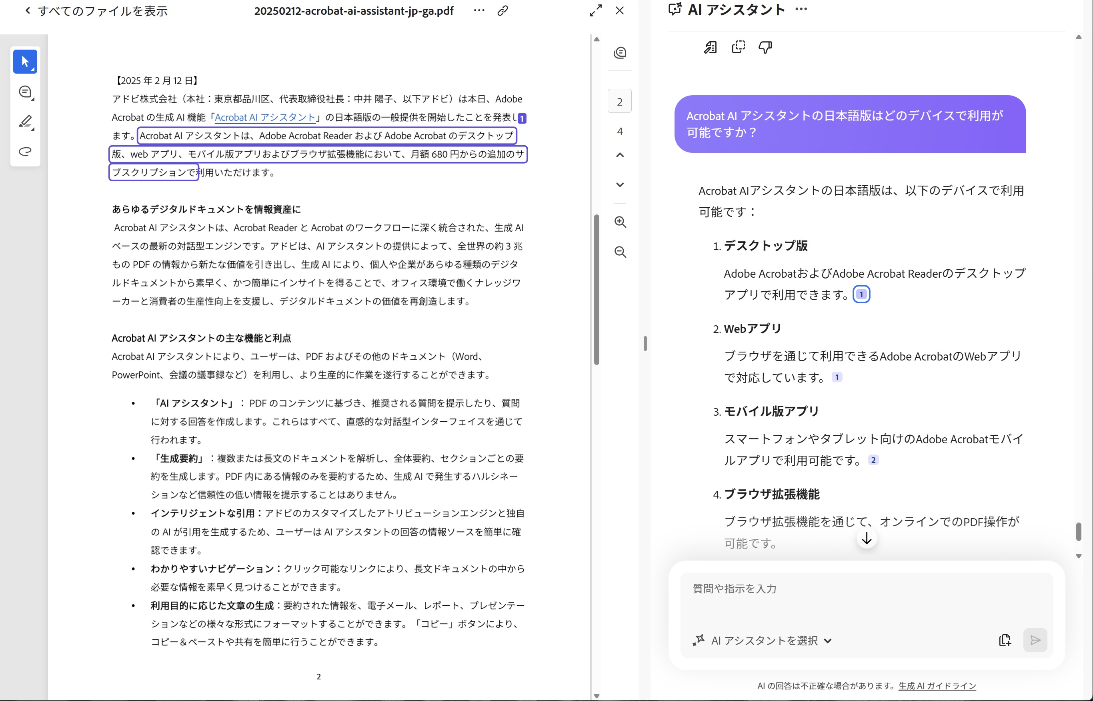Select the highlighter pen tool

coord(25,122)
